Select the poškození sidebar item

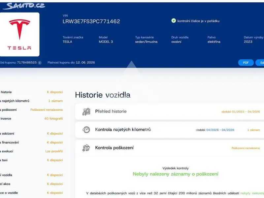point(31,110)
